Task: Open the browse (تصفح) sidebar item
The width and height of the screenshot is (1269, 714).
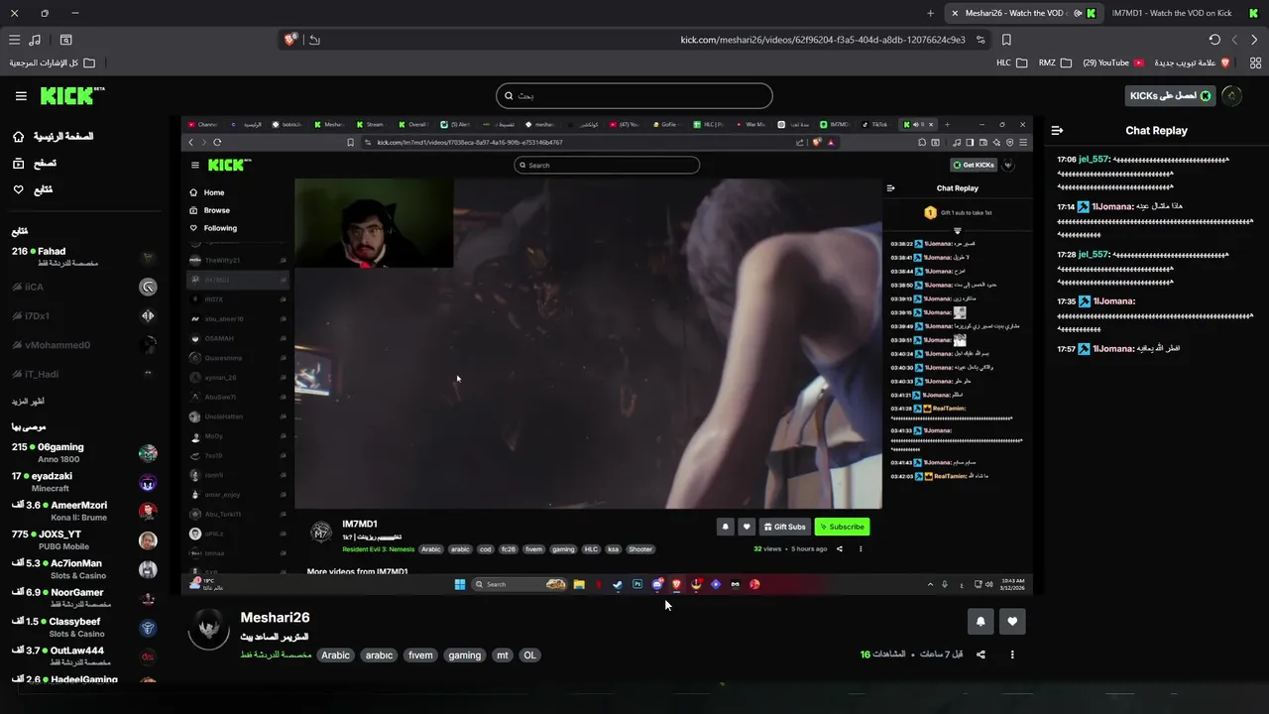Action: coord(36,163)
